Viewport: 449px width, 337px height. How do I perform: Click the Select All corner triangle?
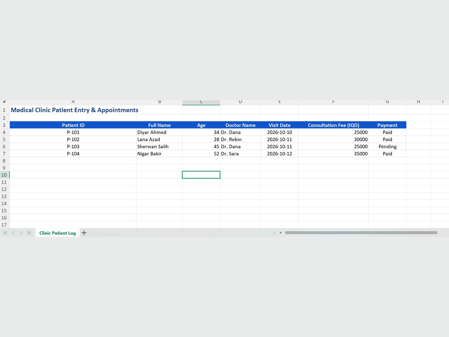4,102
